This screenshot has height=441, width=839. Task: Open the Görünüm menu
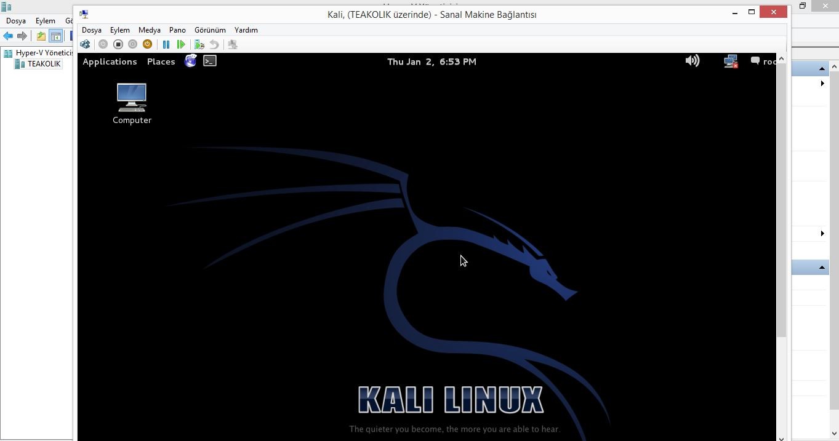tap(210, 30)
